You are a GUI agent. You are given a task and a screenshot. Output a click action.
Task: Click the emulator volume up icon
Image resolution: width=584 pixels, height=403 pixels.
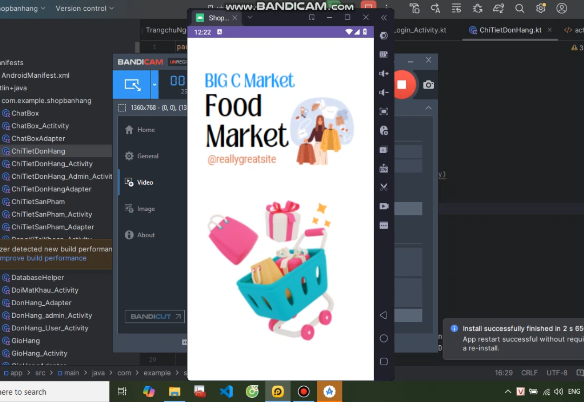(383, 74)
